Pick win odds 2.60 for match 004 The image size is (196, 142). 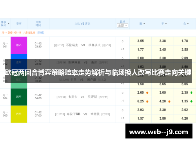tap(140, 93)
